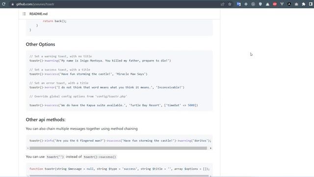
Task: Toggle the browser side panel icon
Action: click(311, 4)
